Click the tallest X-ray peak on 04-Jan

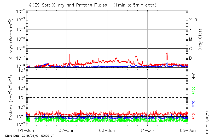coord(167,53)
